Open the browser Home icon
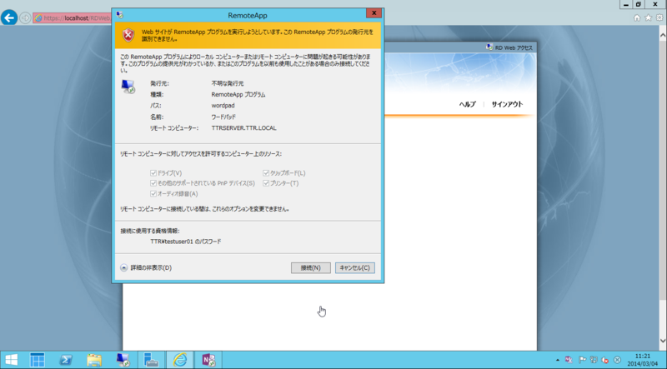The image size is (667, 369). pyautogui.click(x=637, y=17)
